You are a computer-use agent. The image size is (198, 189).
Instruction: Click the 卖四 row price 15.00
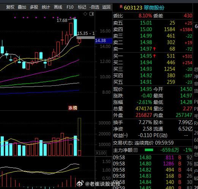[146, 29]
